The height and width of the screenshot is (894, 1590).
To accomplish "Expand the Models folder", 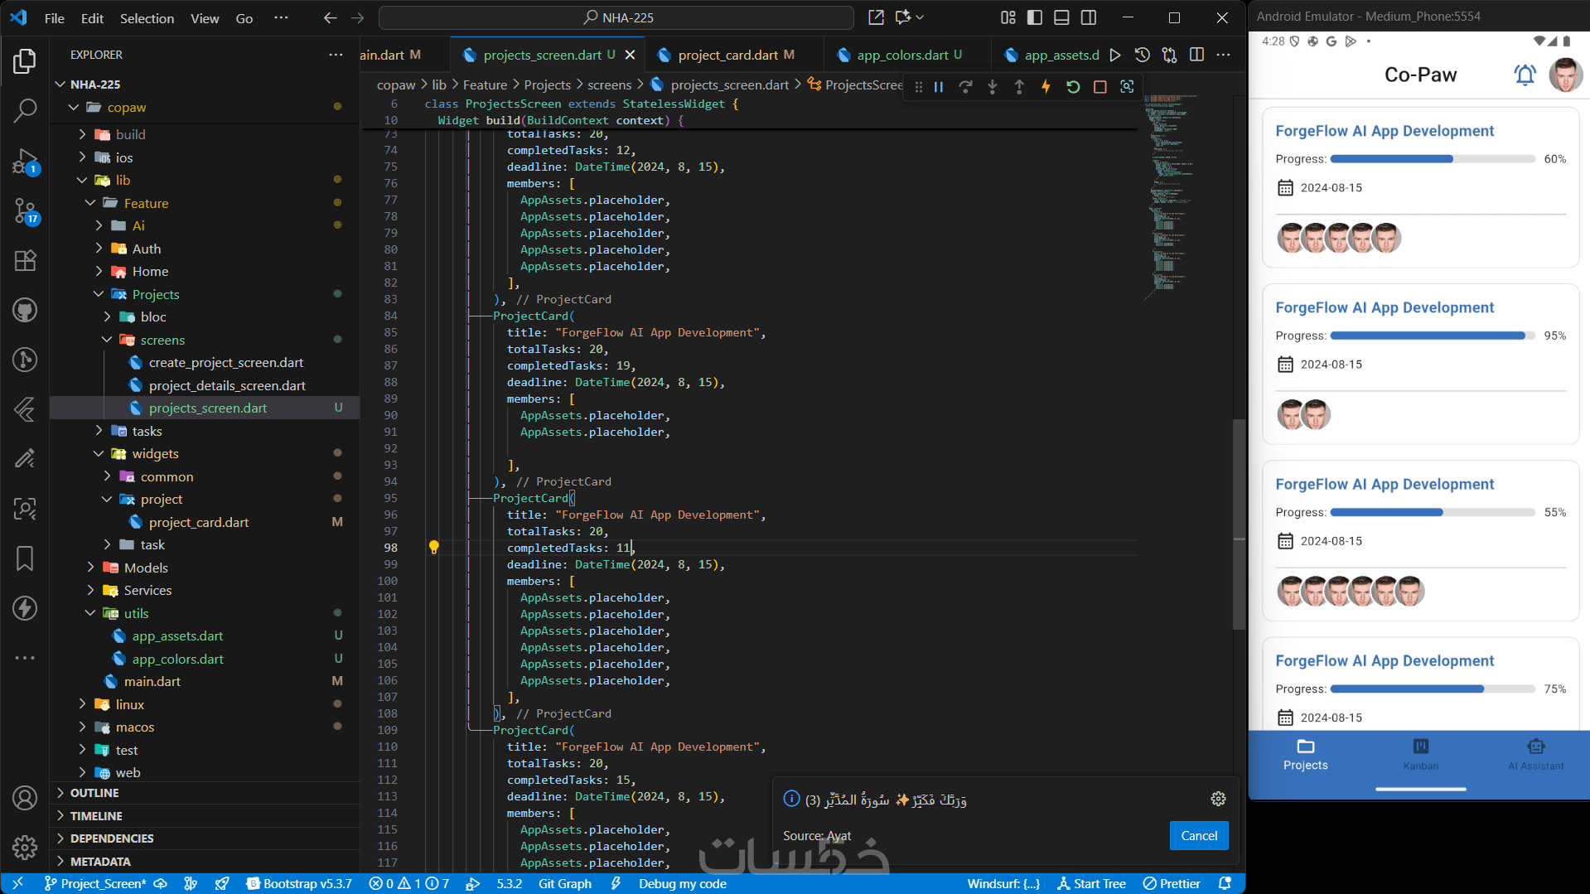I will tap(145, 568).
